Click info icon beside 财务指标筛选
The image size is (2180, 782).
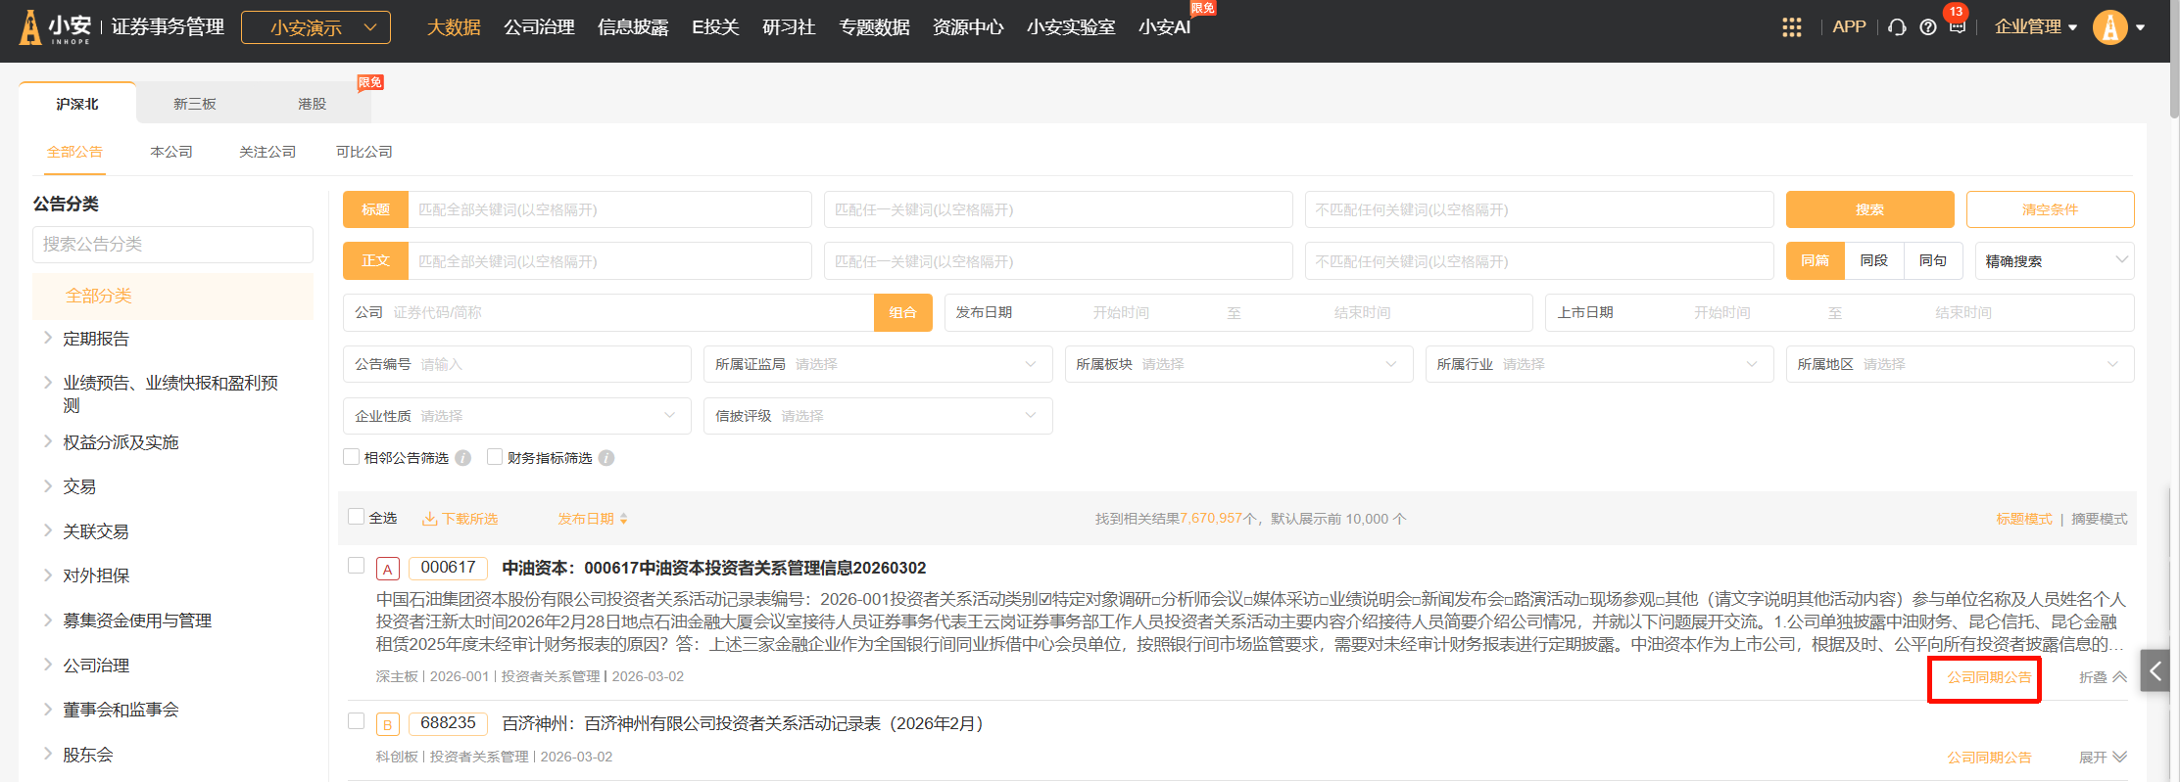pyautogui.click(x=606, y=458)
